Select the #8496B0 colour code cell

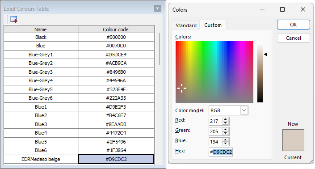pyautogui.click(x=117, y=72)
